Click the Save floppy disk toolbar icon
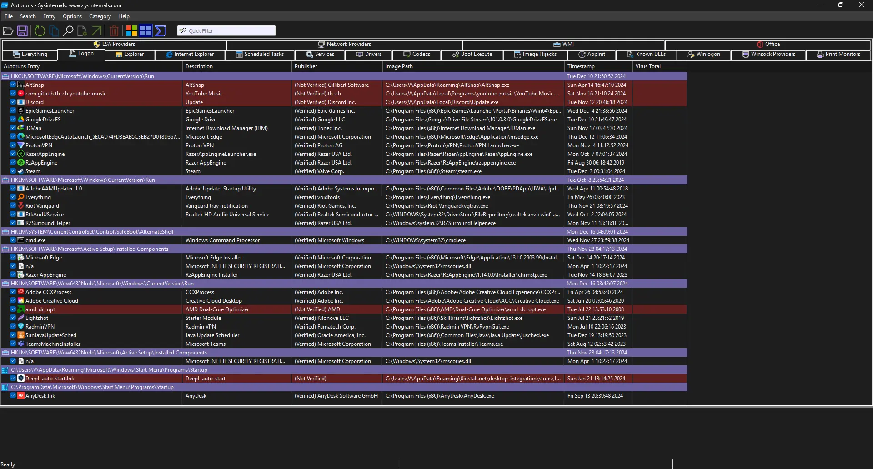The width and height of the screenshot is (873, 469). [x=22, y=31]
